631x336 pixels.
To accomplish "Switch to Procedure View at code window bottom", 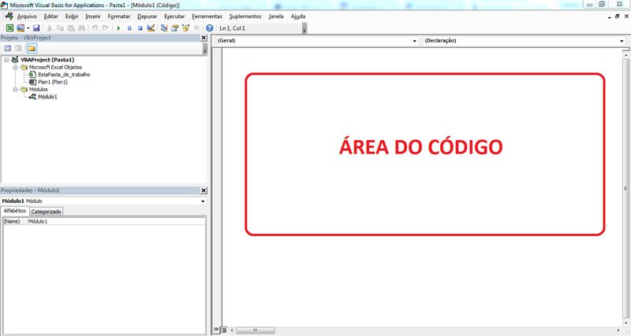I will point(217,330).
